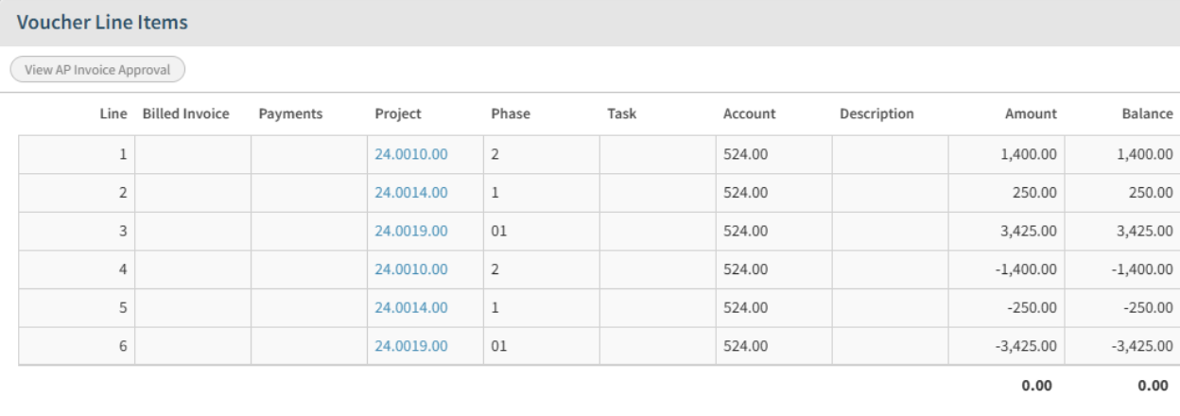The width and height of the screenshot is (1180, 416).
Task: Select the Line column header
Action: [x=114, y=113]
